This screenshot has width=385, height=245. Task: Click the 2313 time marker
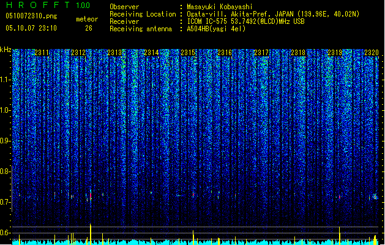tap(114, 53)
